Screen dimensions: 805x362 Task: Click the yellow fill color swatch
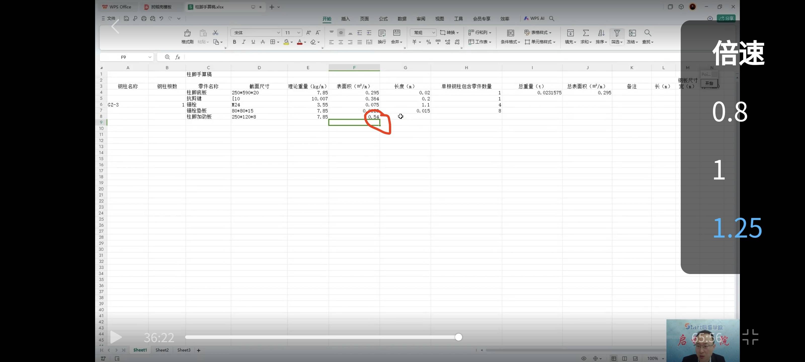point(286,42)
